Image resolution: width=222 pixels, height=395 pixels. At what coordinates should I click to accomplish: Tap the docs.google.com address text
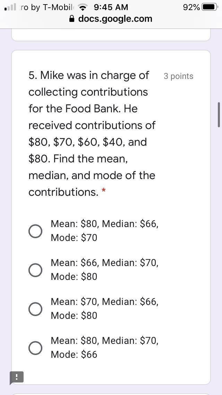(x=115, y=19)
